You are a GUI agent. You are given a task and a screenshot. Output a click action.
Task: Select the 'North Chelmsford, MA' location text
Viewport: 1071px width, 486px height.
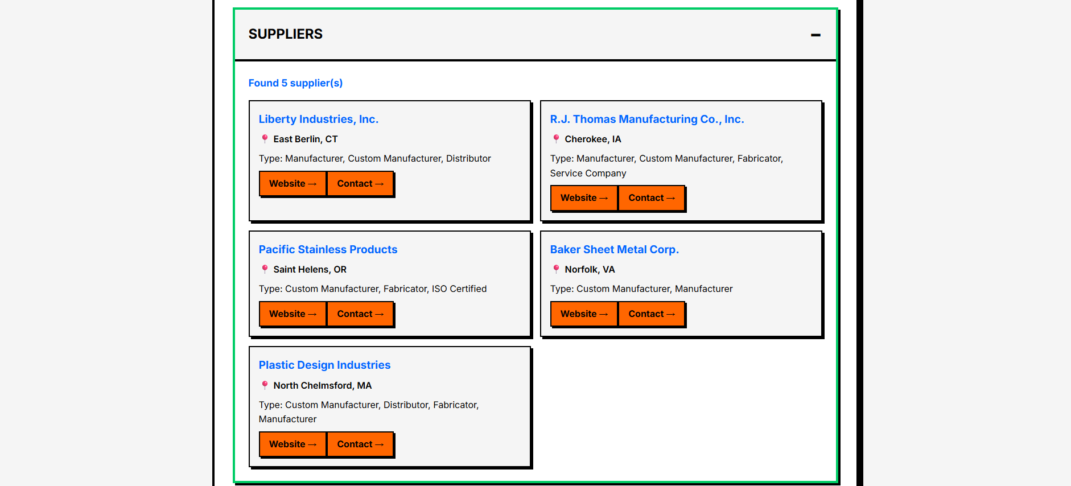pos(323,385)
